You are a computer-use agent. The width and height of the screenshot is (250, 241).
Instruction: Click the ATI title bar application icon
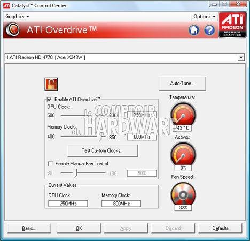point(6,6)
